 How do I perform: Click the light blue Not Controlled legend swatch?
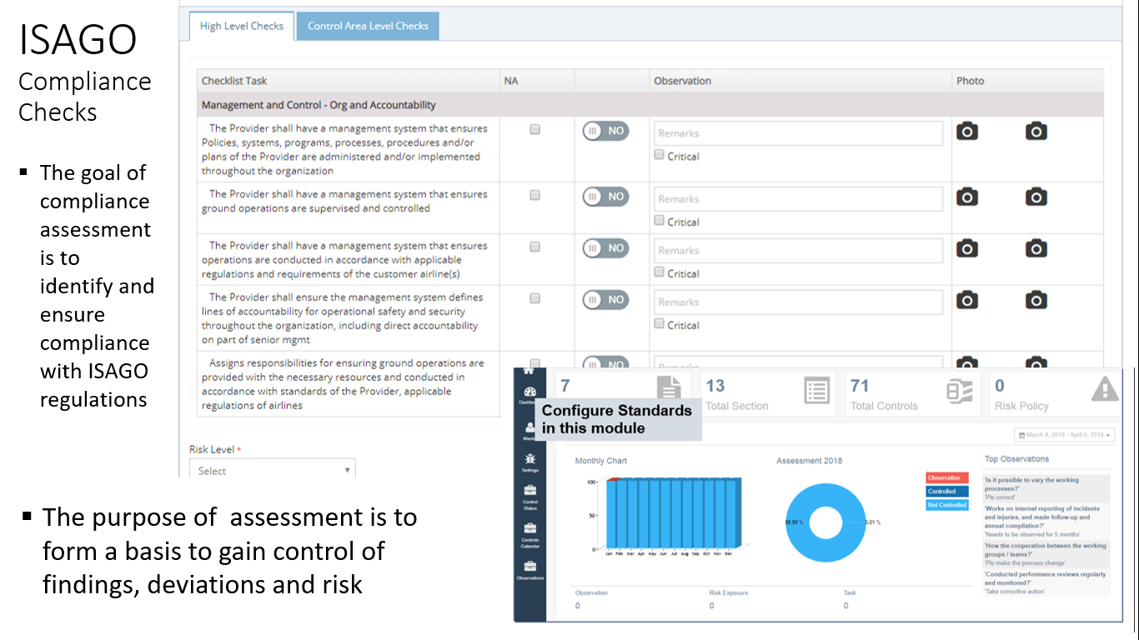coord(947,505)
